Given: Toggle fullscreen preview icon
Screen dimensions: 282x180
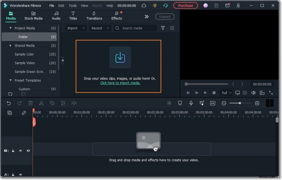Looking at the screenshot, I should 271,93.
